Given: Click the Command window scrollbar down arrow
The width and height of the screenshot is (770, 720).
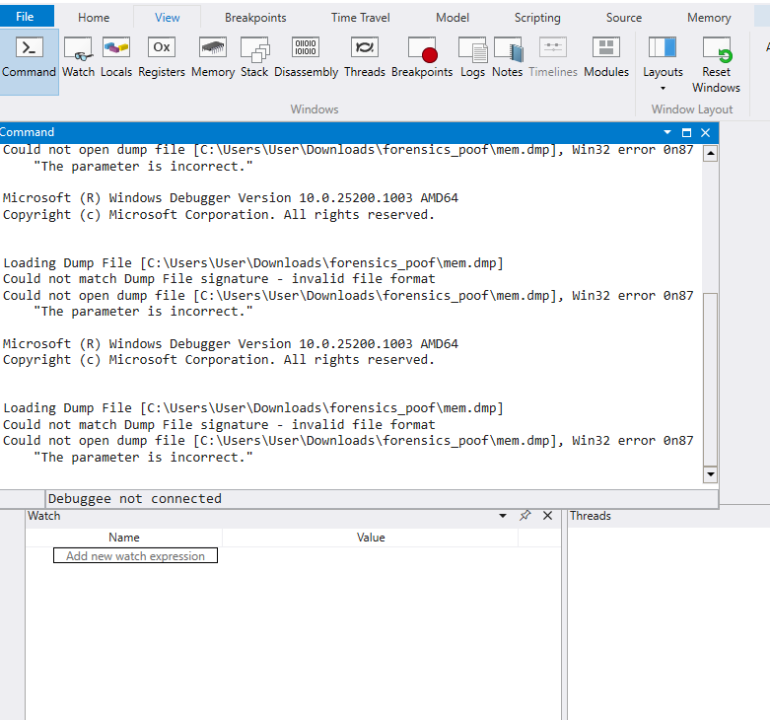Looking at the screenshot, I should 710,474.
